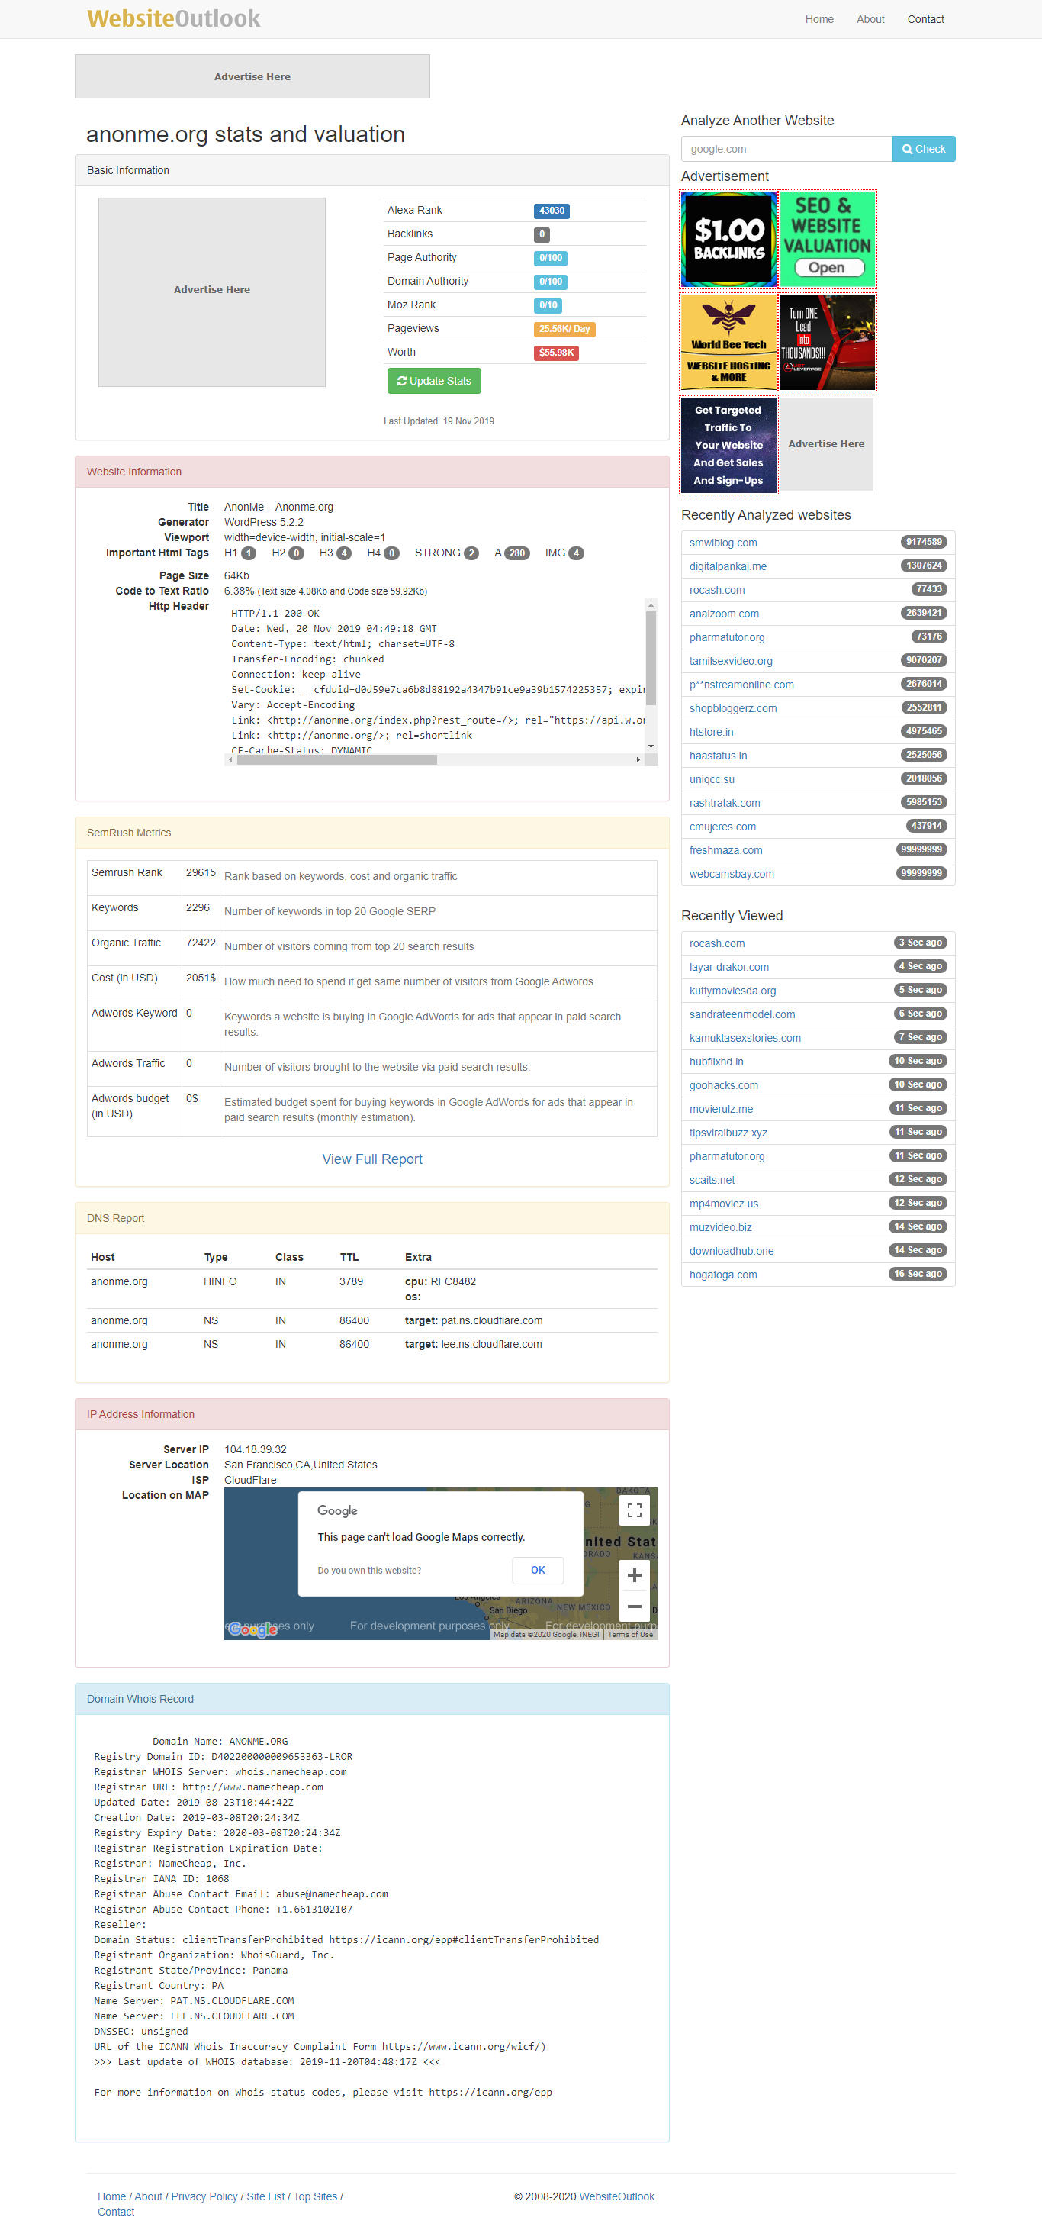
Task: Click the Check search button
Action: pyautogui.click(x=924, y=149)
